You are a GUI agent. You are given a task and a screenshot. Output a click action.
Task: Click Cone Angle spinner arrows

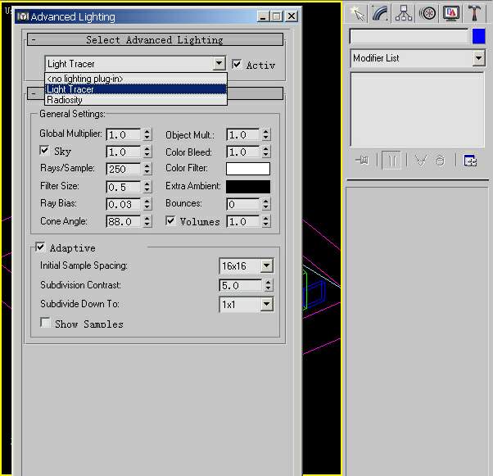[x=147, y=222]
